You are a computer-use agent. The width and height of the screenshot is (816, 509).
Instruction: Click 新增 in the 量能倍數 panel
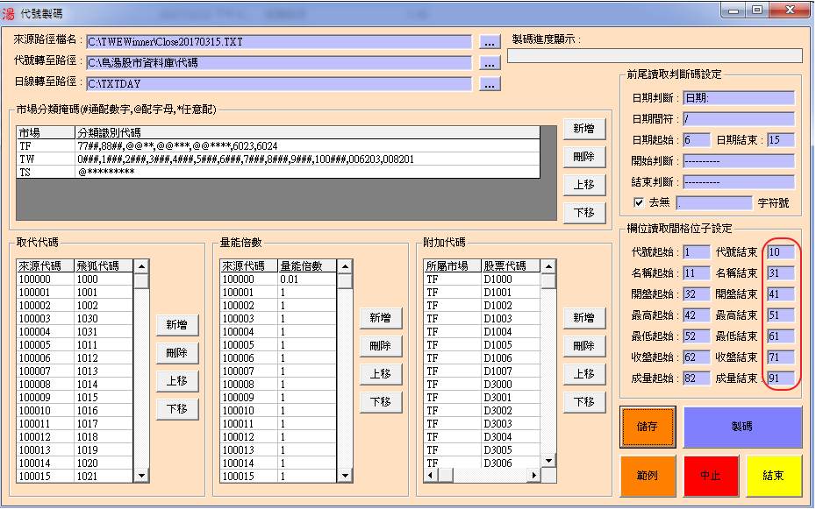click(381, 318)
